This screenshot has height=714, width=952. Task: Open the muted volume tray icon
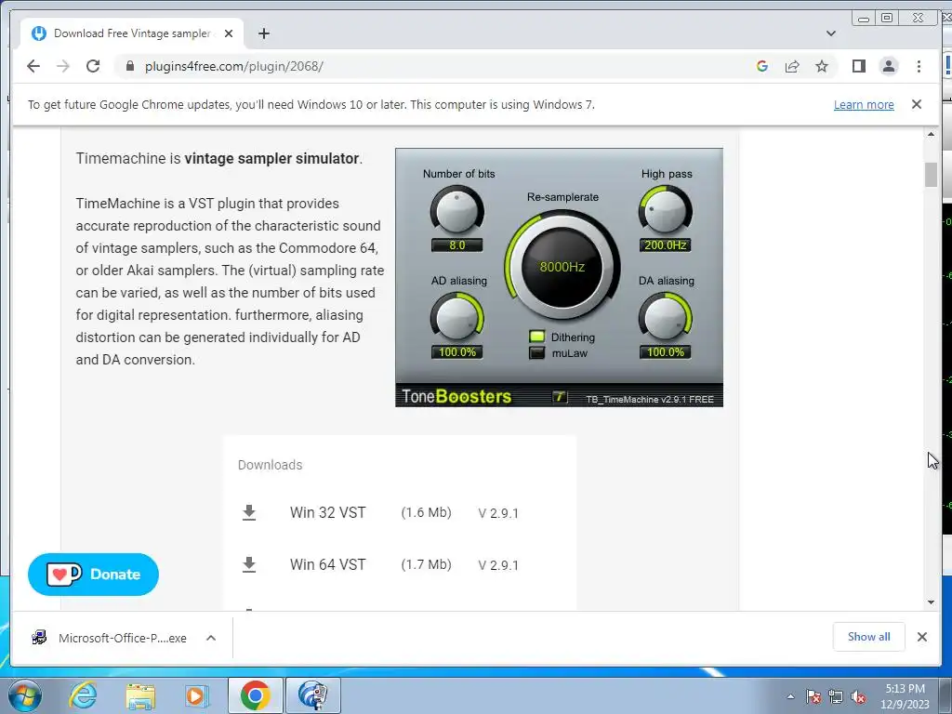click(858, 697)
